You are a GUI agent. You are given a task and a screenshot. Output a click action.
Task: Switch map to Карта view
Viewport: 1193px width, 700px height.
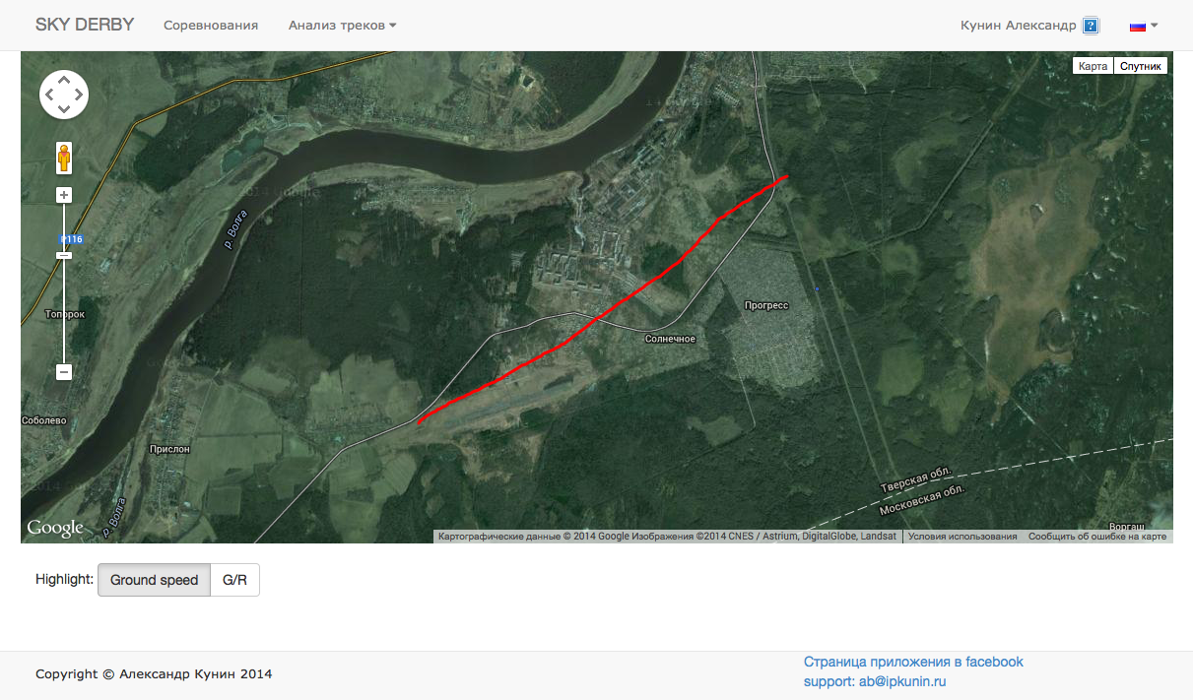[1093, 66]
